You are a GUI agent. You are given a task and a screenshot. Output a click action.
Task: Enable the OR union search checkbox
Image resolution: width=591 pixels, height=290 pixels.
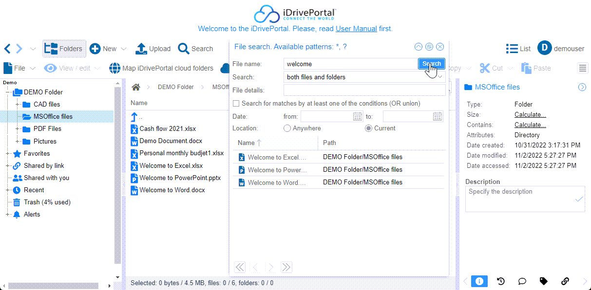coord(236,103)
